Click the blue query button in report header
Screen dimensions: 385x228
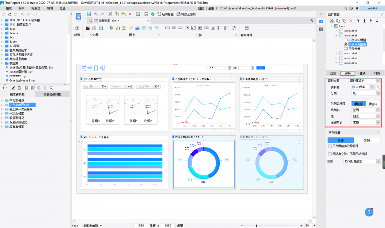click(x=260, y=68)
